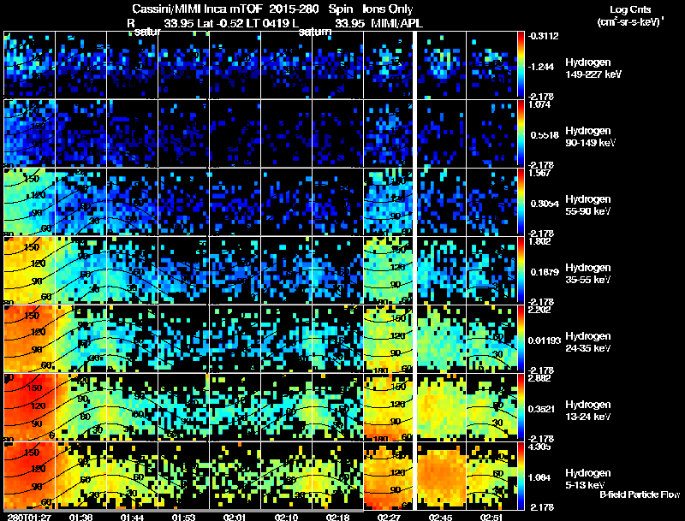Select the 02:27 time axis label
This screenshot has width=685, height=521.
pos(389,517)
